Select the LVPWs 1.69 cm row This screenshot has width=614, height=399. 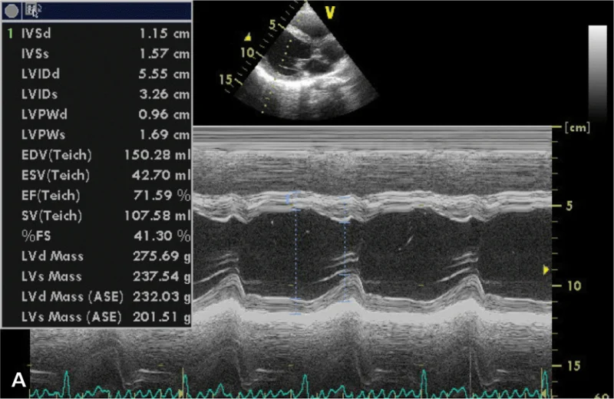coord(97,135)
